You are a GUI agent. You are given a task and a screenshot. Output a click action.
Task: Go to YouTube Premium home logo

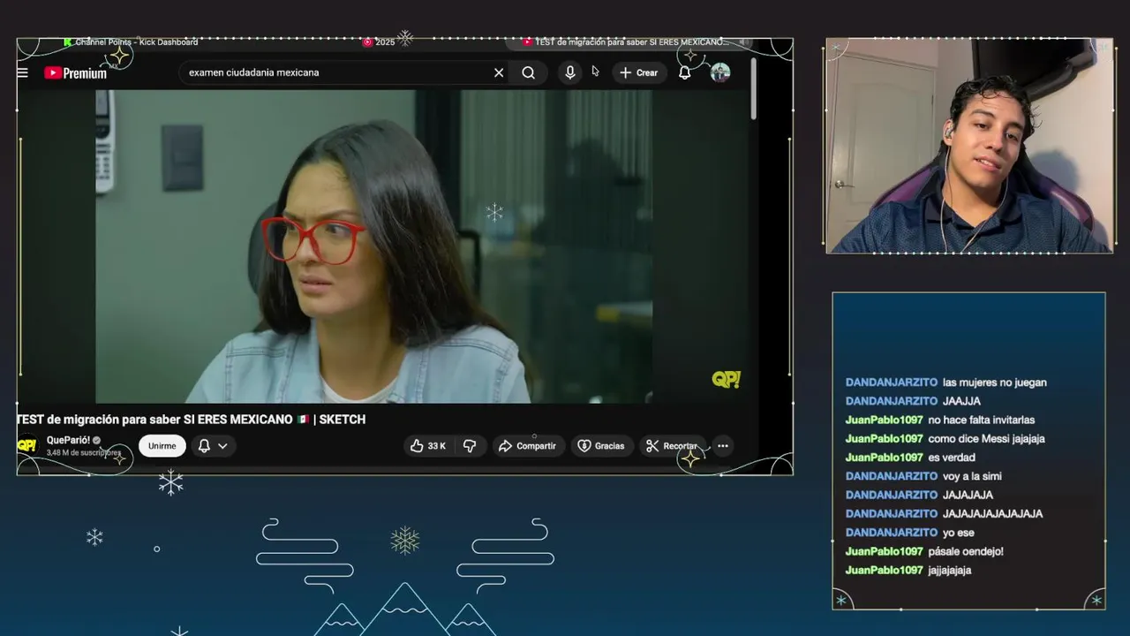point(76,73)
